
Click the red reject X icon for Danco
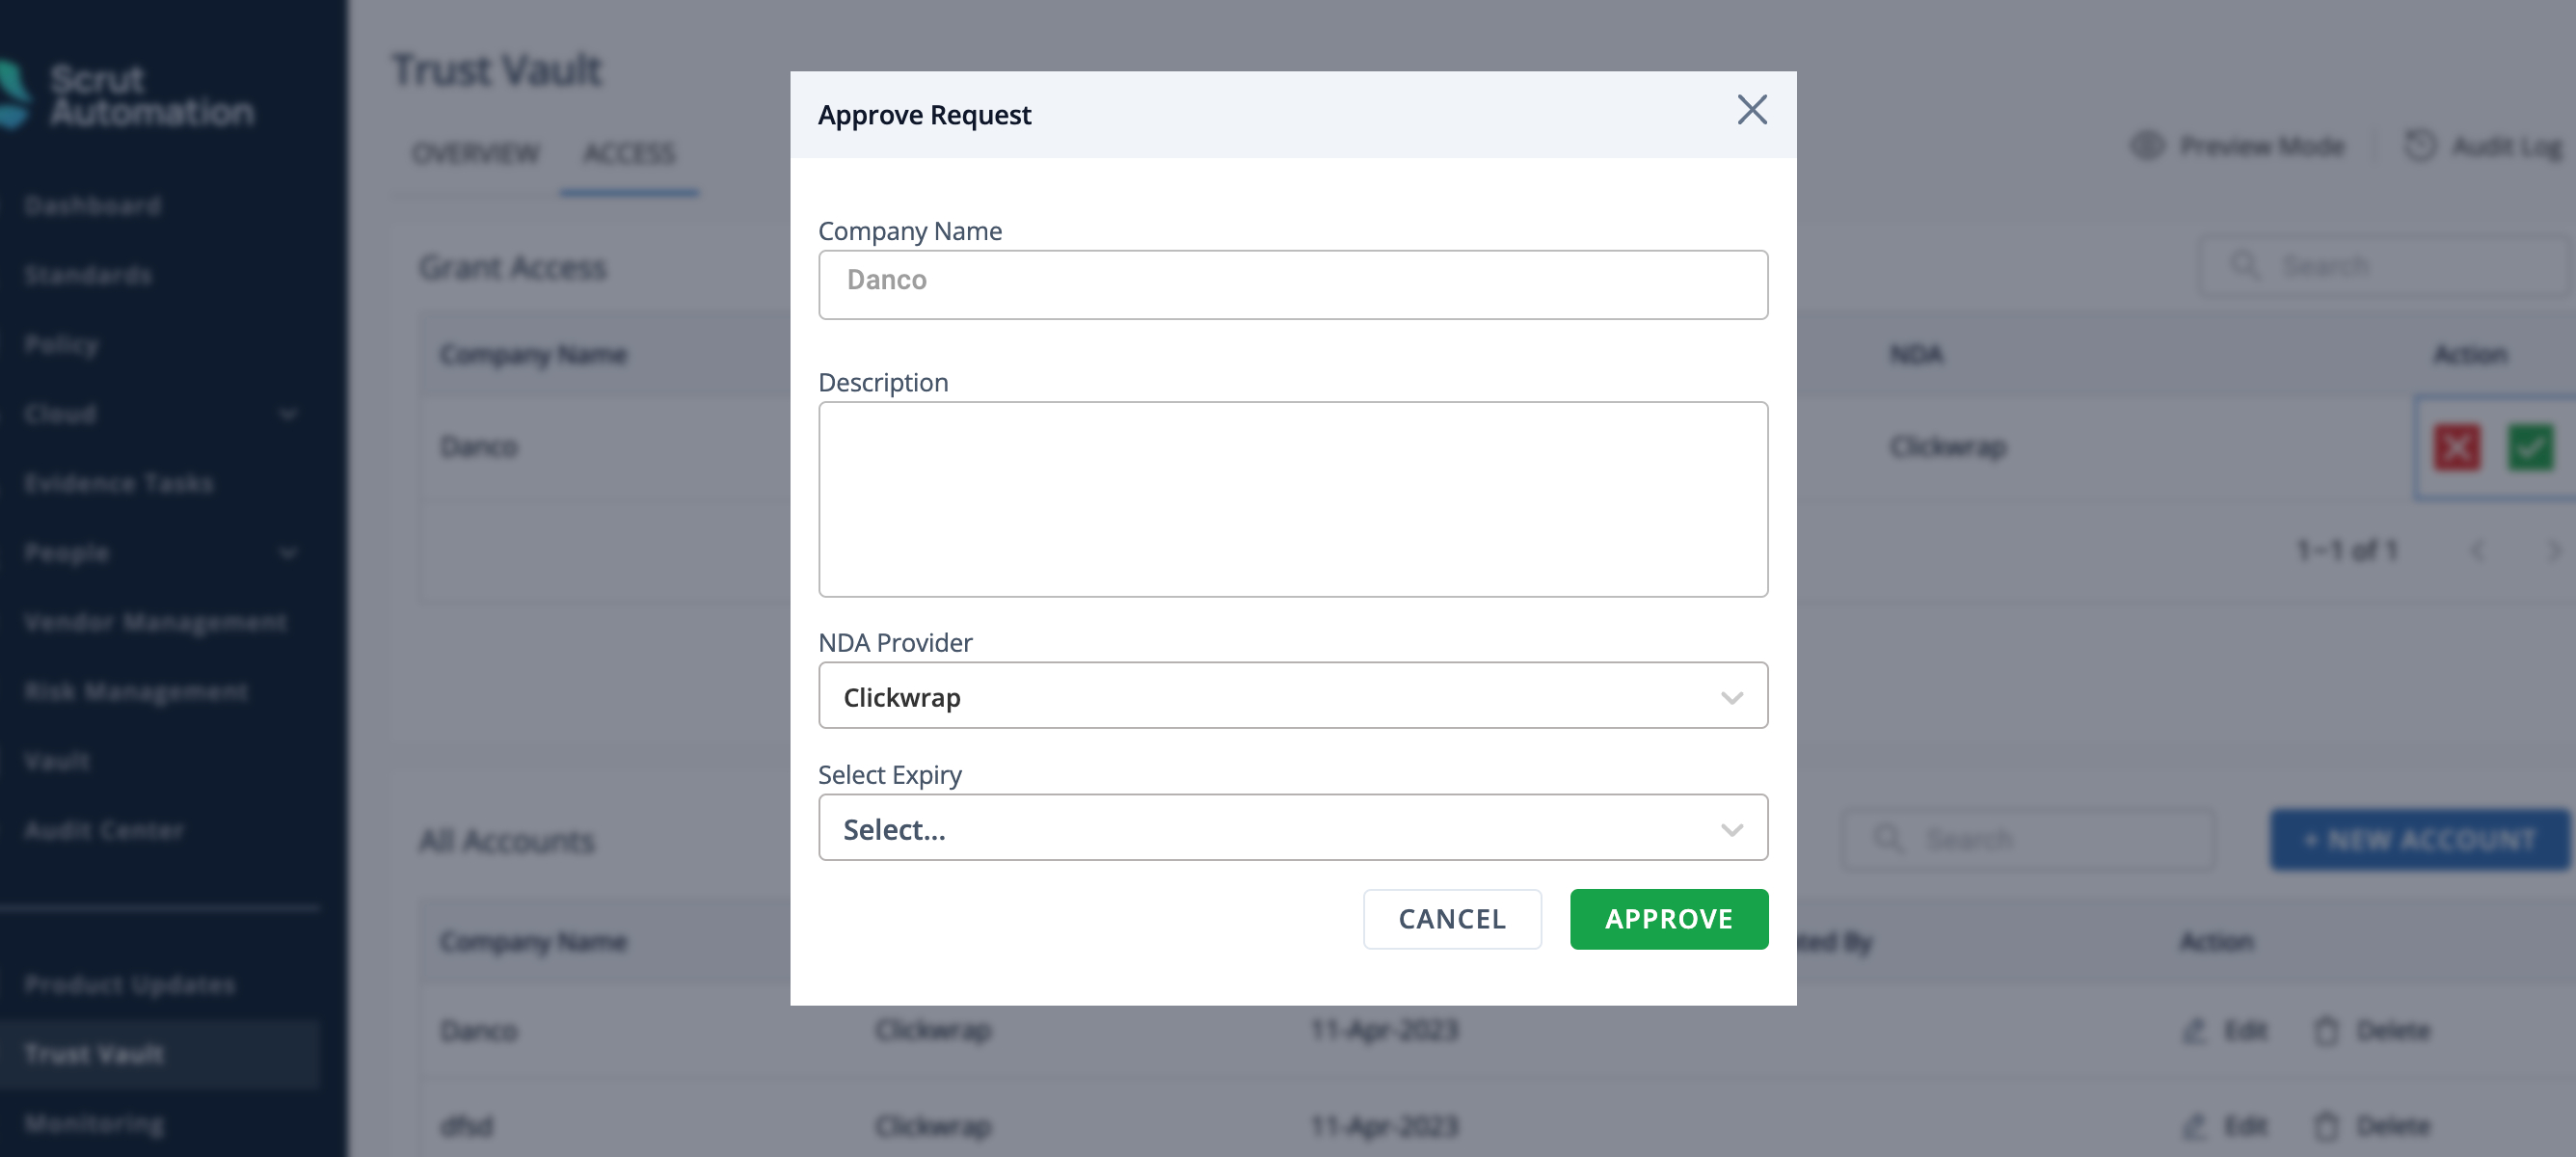[x=2457, y=447]
